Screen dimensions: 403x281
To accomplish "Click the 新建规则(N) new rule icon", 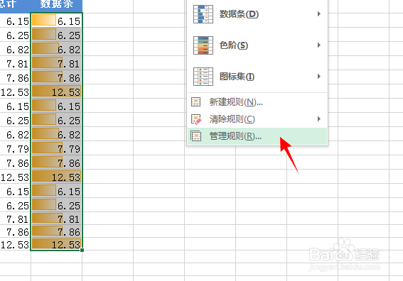I will (196, 102).
